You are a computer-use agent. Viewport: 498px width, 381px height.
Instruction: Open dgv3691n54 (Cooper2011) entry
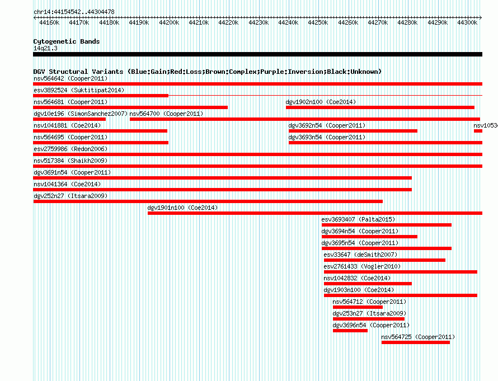[x=72, y=172]
